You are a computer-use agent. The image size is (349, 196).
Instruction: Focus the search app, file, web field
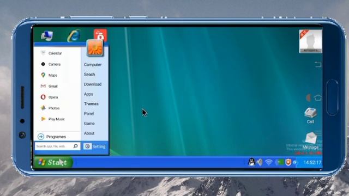[x=57, y=146]
